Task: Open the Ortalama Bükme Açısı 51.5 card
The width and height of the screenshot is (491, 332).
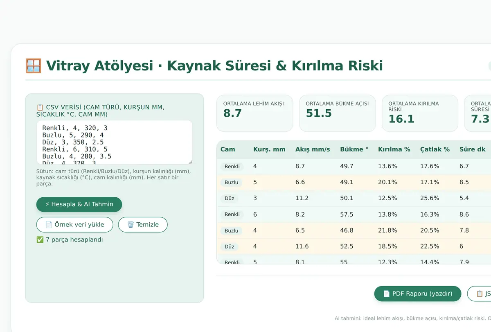Action: point(338,113)
